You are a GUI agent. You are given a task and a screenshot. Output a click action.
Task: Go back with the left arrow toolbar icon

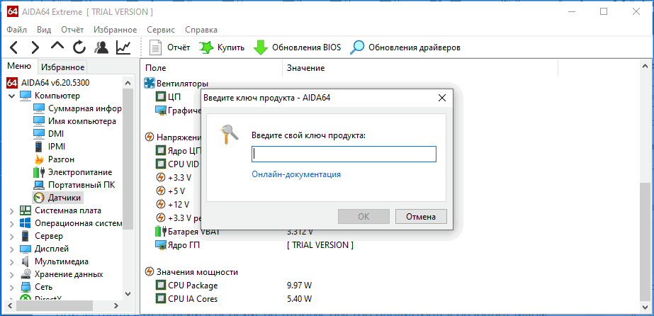pyautogui.click(x=13, y=47)
